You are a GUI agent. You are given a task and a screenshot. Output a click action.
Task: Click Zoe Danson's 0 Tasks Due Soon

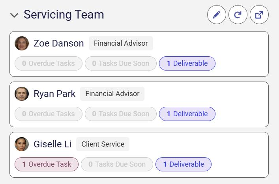121,63
